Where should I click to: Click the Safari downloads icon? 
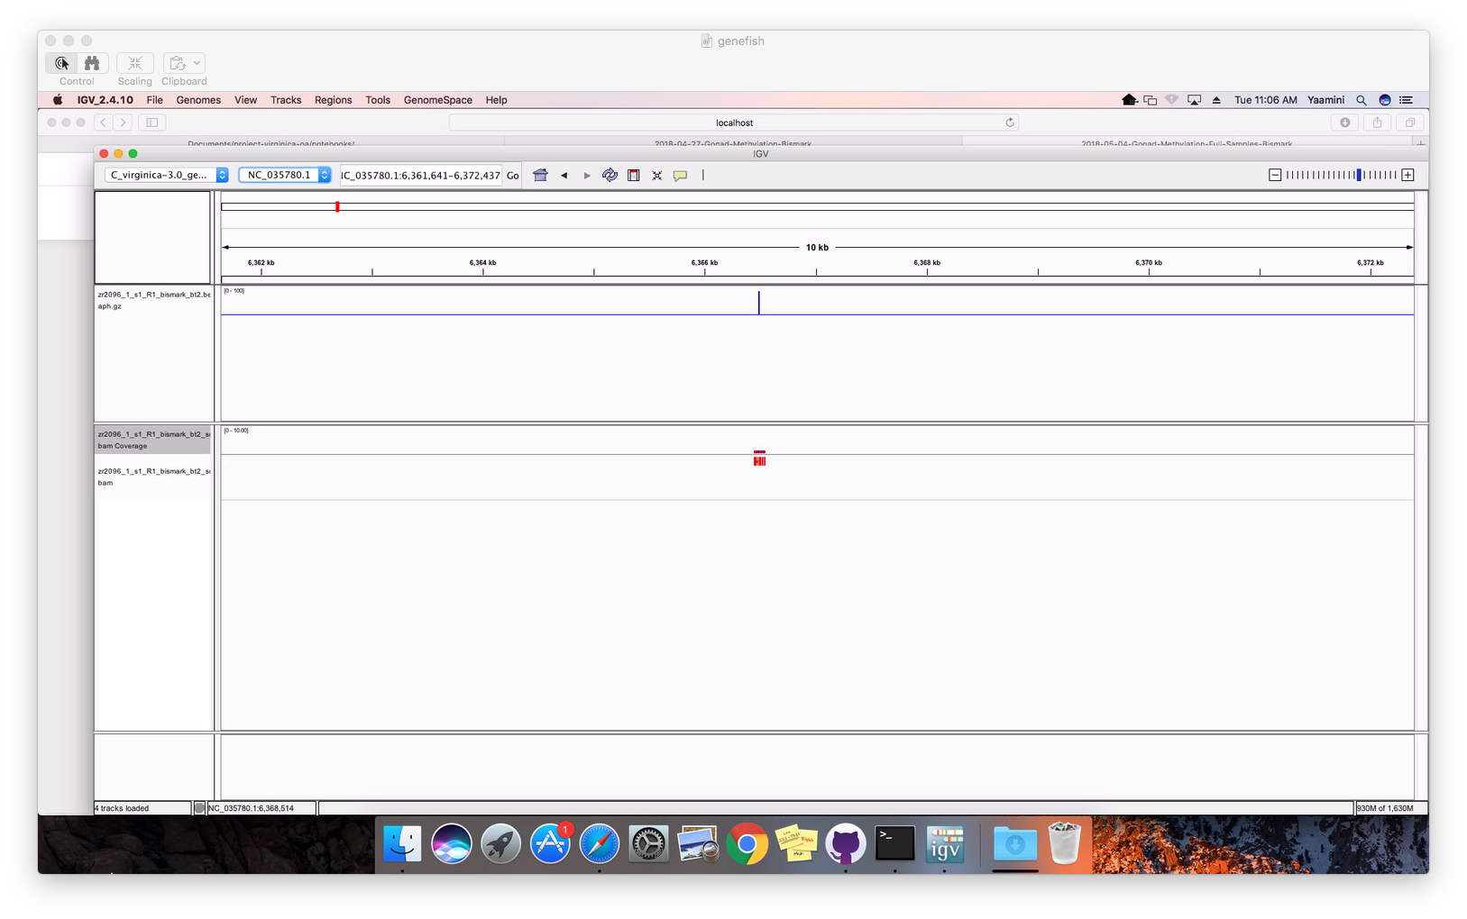[1344, 123]
